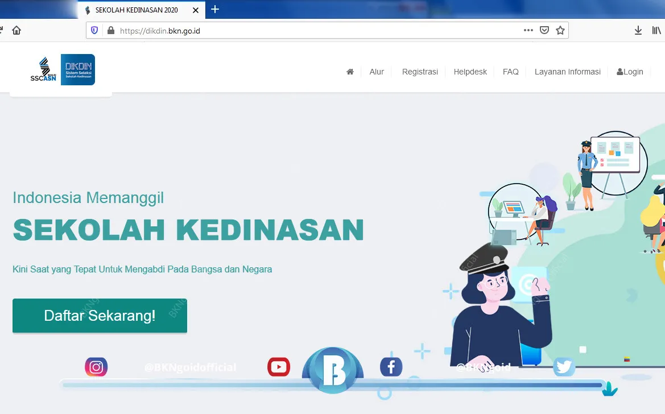
Task: Go to the Alur menu item
Action: click(x=377, y=72)
